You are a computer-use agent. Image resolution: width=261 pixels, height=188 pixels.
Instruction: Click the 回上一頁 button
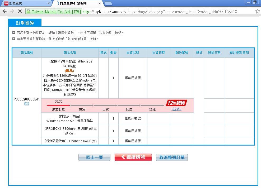click(94, 157)
